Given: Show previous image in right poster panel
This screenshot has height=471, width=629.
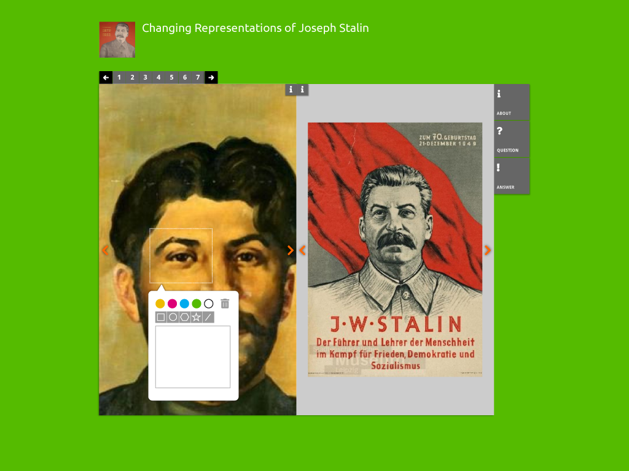Looking at the screenshot, I should (x=302, y=250).
